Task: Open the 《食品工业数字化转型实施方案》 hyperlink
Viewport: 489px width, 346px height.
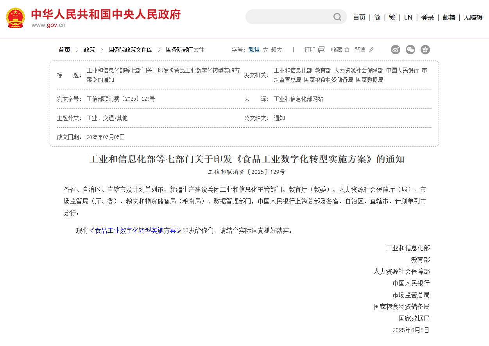Action: pos(135,230)
